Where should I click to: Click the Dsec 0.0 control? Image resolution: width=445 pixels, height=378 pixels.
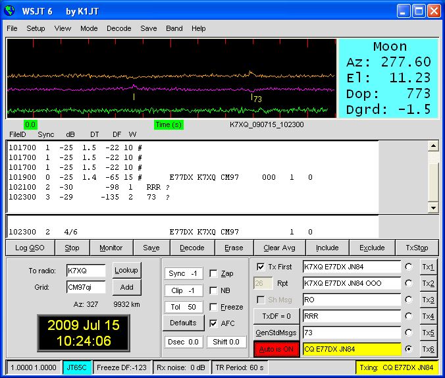click(x=184, y=342)
